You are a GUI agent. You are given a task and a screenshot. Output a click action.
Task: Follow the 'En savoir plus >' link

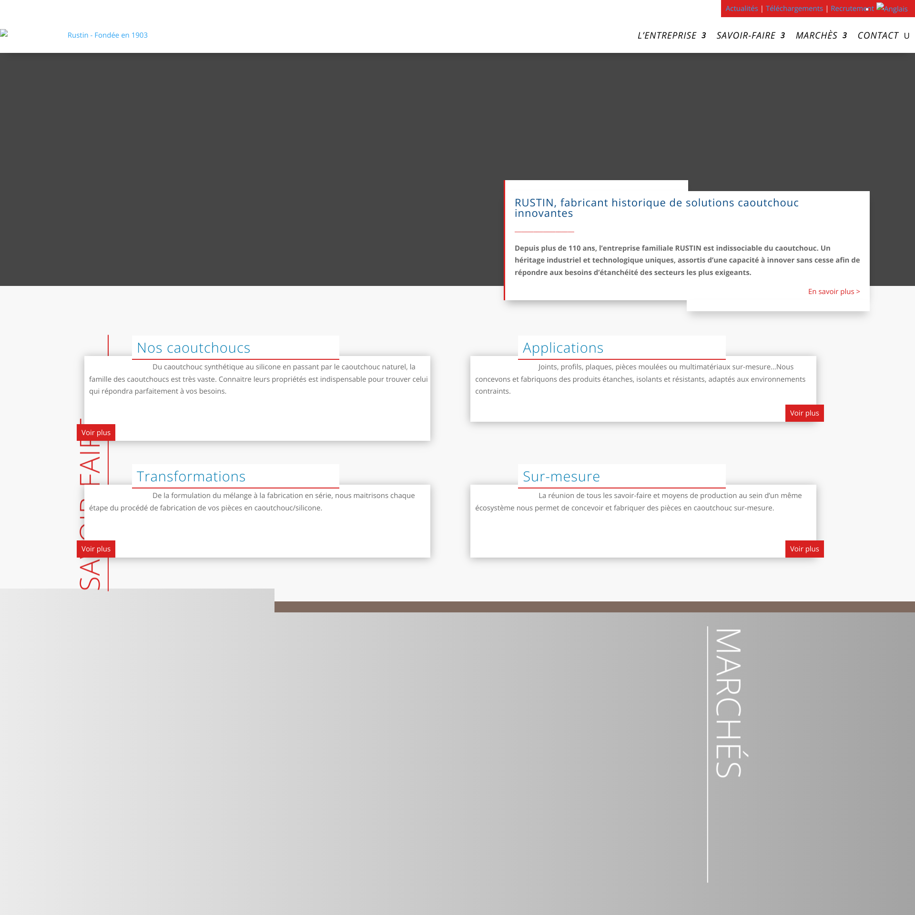click(834, 291)
